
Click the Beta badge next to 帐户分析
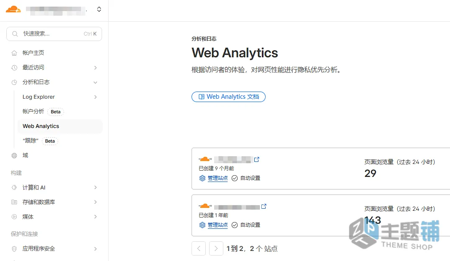click(56, 112)
